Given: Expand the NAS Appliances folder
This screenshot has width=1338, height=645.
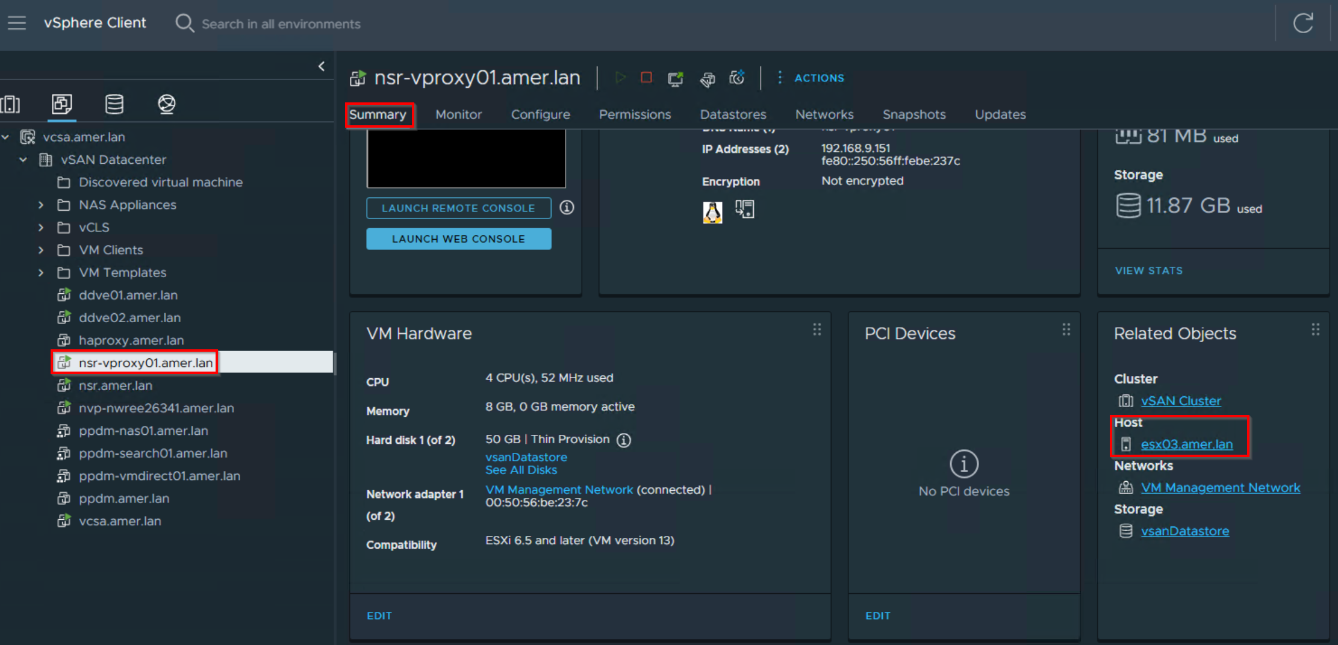Looking at the screenshot, I should click(x=41, y=205).
